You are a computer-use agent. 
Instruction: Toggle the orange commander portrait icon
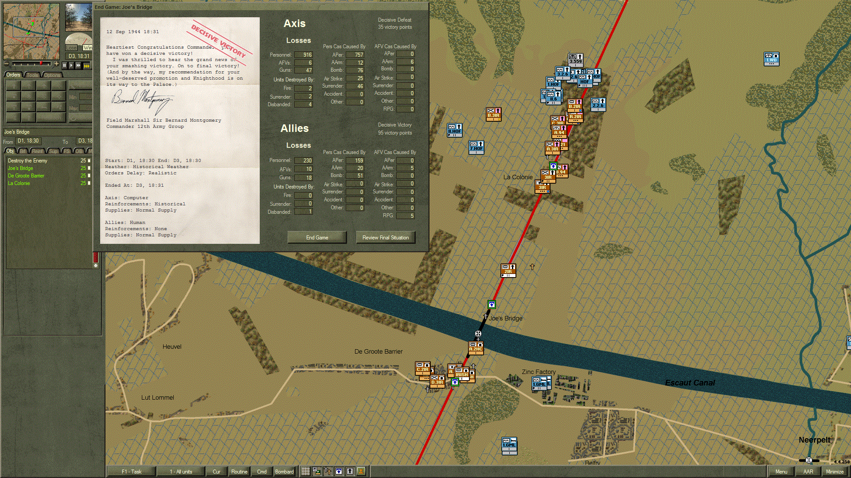(361, 471)
